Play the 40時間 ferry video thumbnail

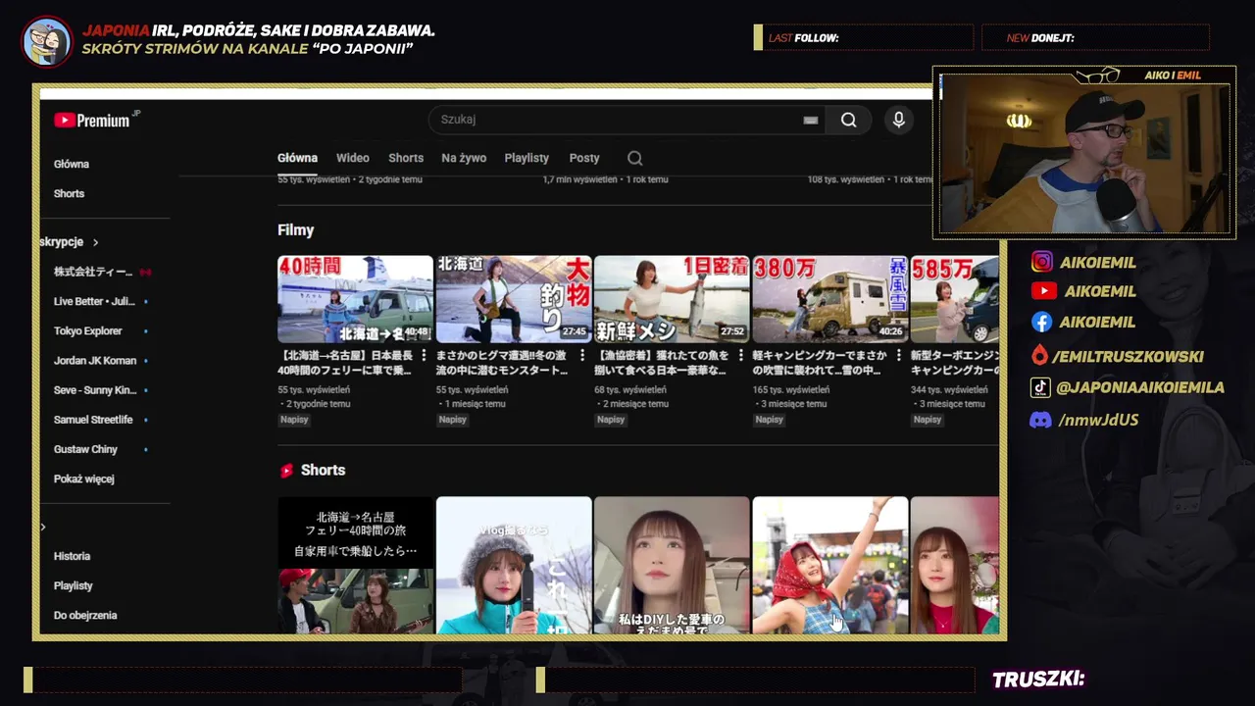point(355,299)
